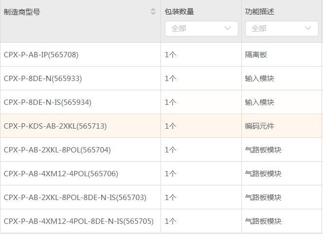This screenshot has width=323, height=234.
Task: Click the 编码元件 description cell
Action: click(x=259, y=126)
